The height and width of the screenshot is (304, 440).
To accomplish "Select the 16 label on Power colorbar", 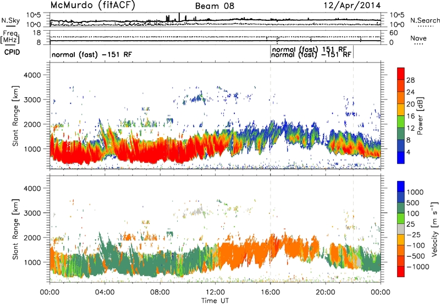I will point(410,116).
